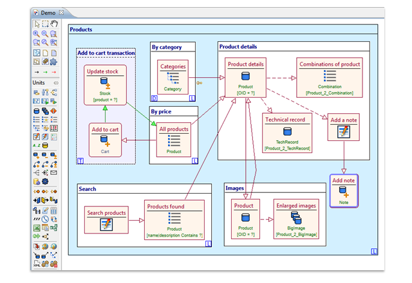This screenshot has width=412, height=283.
Task: Click the Combinations of product unit
Action: [330, 78]
